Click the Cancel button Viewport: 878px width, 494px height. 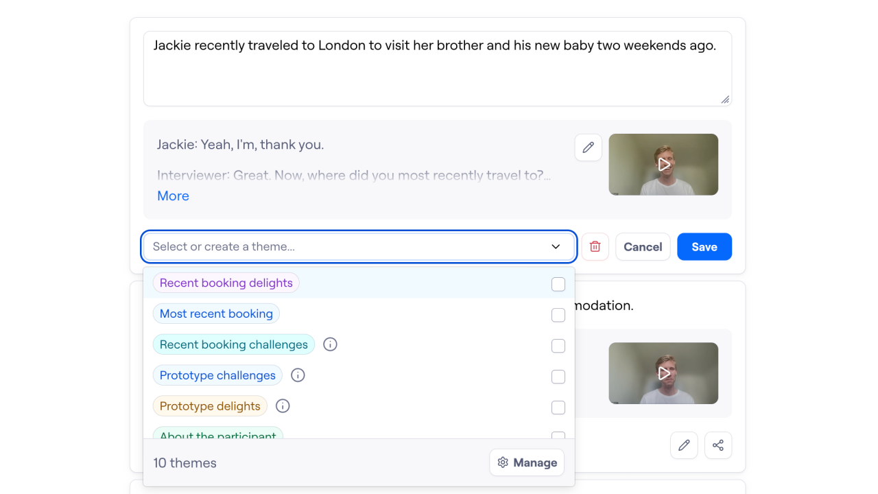pos(643,247)
